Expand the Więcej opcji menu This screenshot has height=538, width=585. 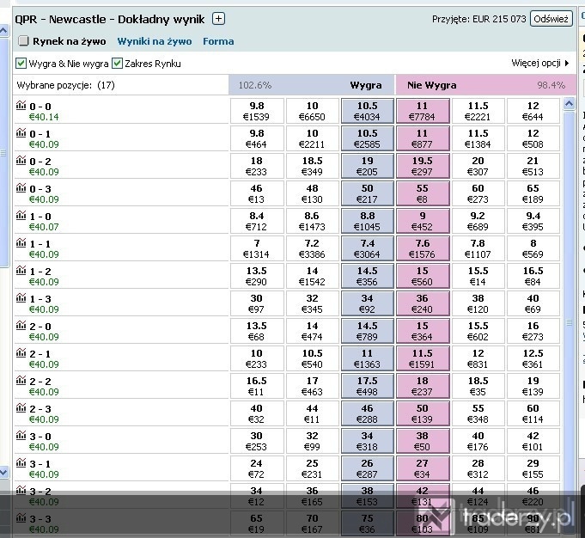click(x=539, y=63)
